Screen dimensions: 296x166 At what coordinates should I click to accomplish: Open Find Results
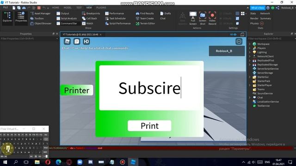145,13
